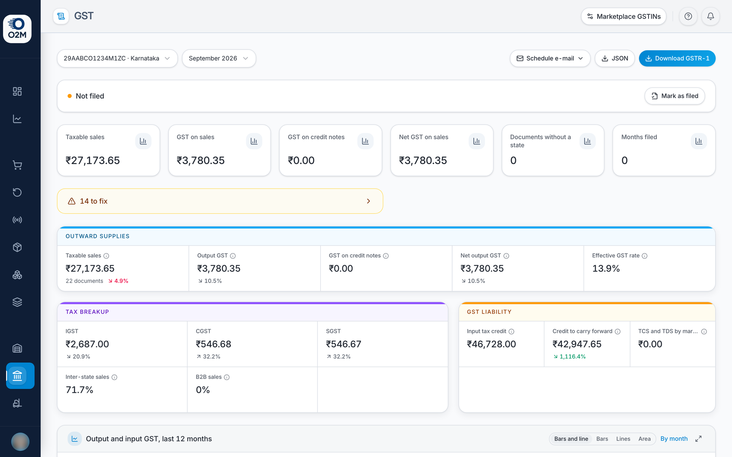Open the GSTIN Karnataka dropdown
The width and height of the screenshot is (732, 457).
(x=117, y=58)
